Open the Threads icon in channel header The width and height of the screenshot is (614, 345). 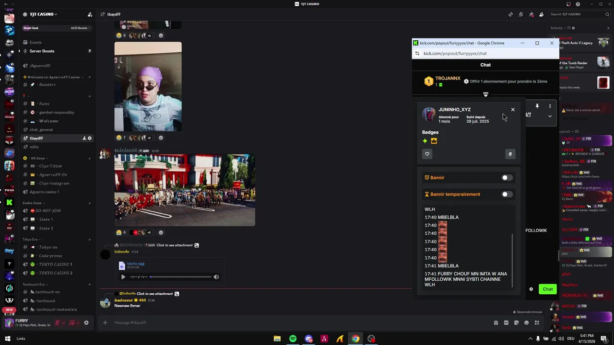[510, 14]
